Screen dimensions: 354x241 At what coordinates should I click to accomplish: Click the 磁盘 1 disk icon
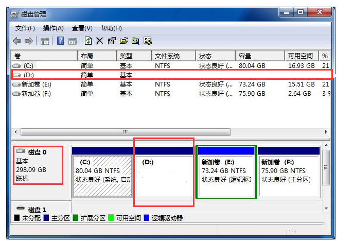click(x=21, y=208)
